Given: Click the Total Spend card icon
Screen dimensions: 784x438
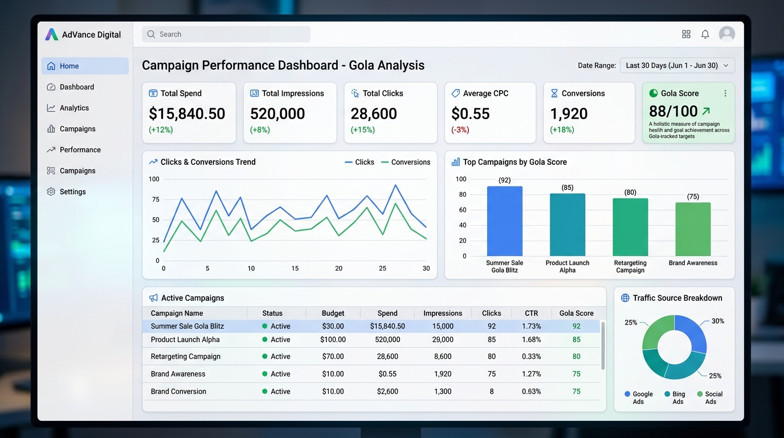Looking at the screenshot, I should click(153, 94).
